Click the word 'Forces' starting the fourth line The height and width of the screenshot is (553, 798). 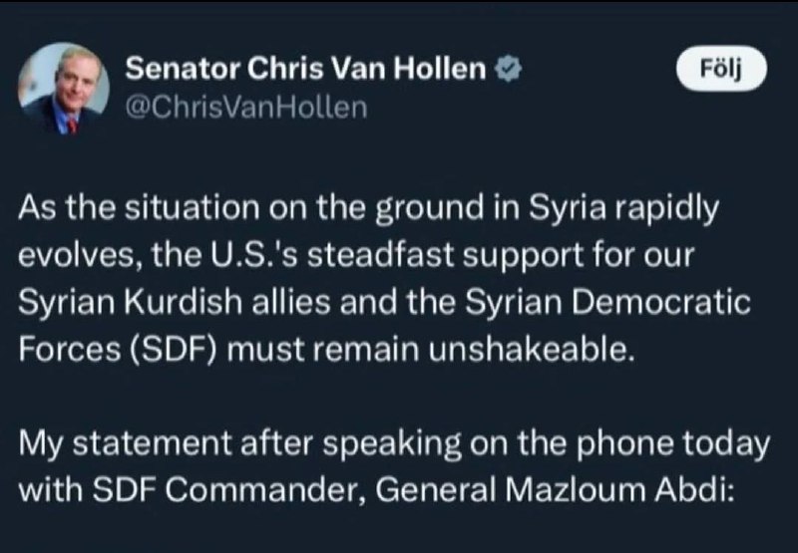tap(70, 350)
